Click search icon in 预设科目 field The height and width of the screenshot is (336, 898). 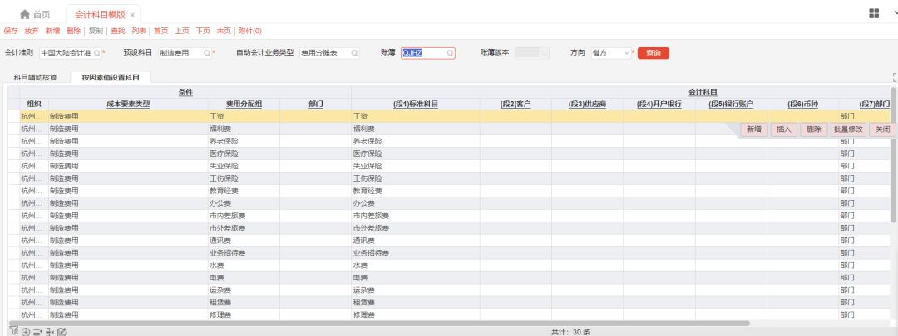(x=207, y=53)
